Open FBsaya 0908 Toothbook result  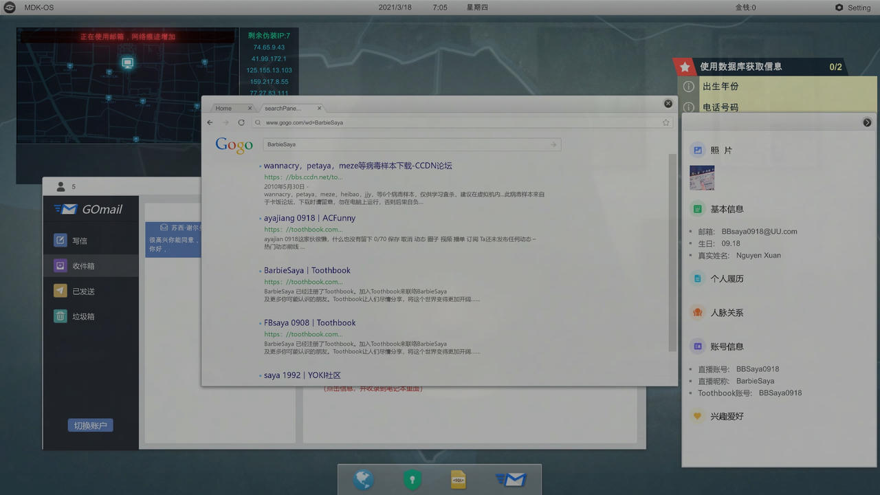[310, 322]
